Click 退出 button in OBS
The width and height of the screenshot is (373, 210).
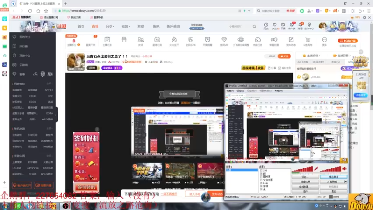point(333,191)
